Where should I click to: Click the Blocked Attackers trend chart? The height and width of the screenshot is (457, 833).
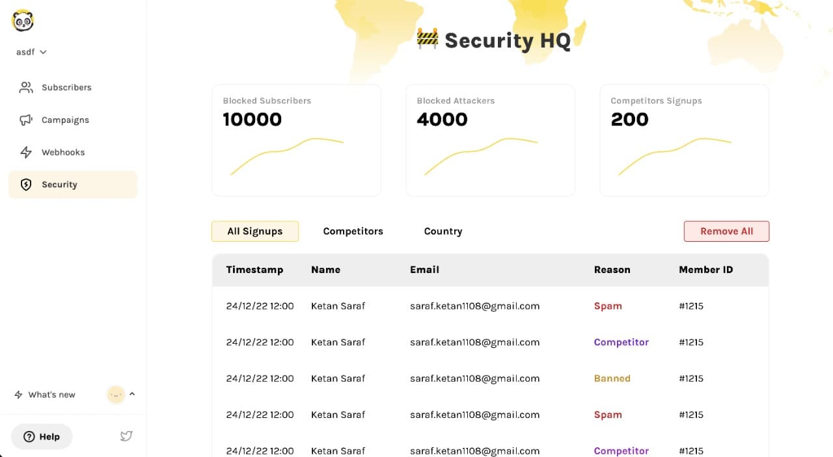coord(482,157)
